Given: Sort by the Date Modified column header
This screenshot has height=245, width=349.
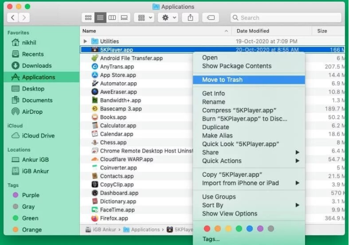Looking at the screenshot, I should 272,31.
